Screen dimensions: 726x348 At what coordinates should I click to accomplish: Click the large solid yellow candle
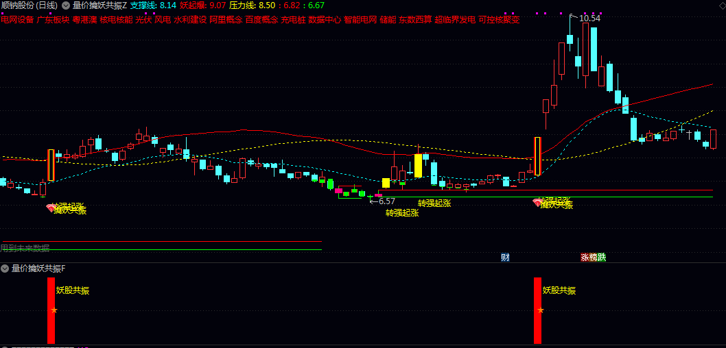point(418,166)
